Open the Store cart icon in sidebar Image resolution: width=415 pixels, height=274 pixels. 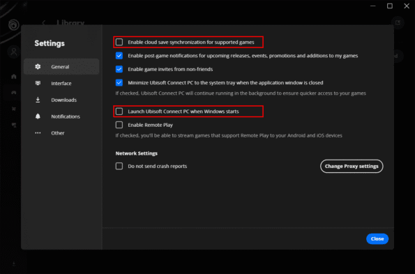pos(14,109)
